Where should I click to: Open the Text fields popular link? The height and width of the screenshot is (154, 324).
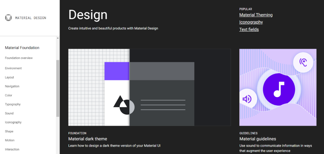(249, 29)
